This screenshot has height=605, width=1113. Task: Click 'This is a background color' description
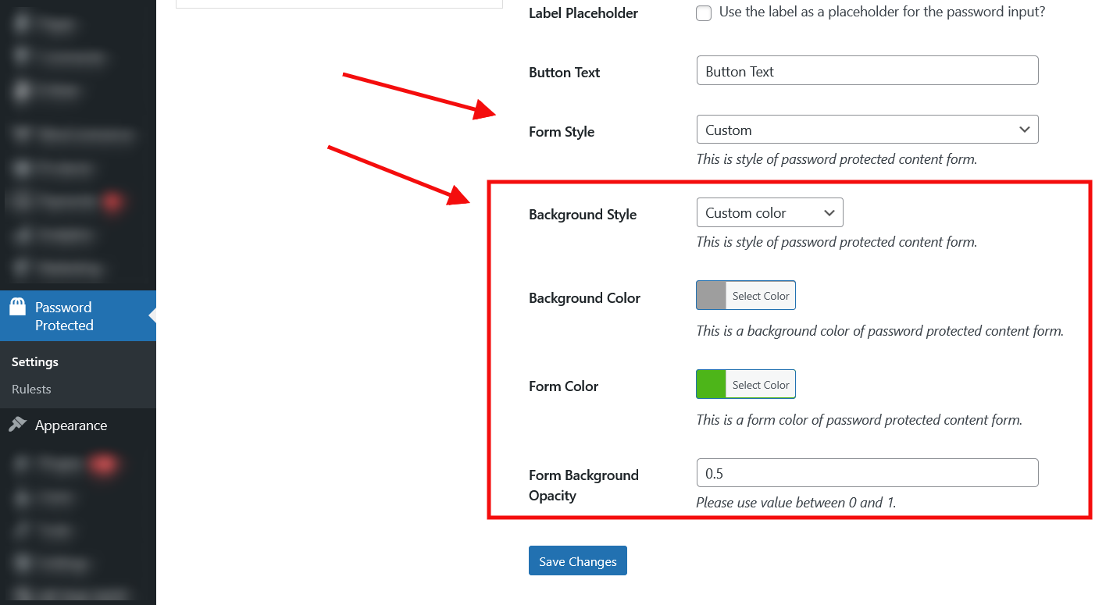879,331
